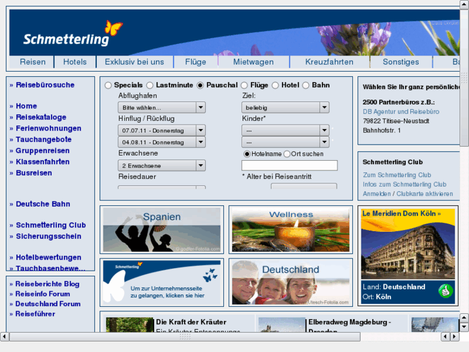Viewport: 469px width, 352px height.
Task: Open the Schmetterling Club sidebar link
Action: (51, 225)
